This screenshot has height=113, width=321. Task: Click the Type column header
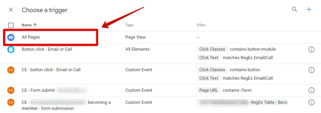point(129,25)
